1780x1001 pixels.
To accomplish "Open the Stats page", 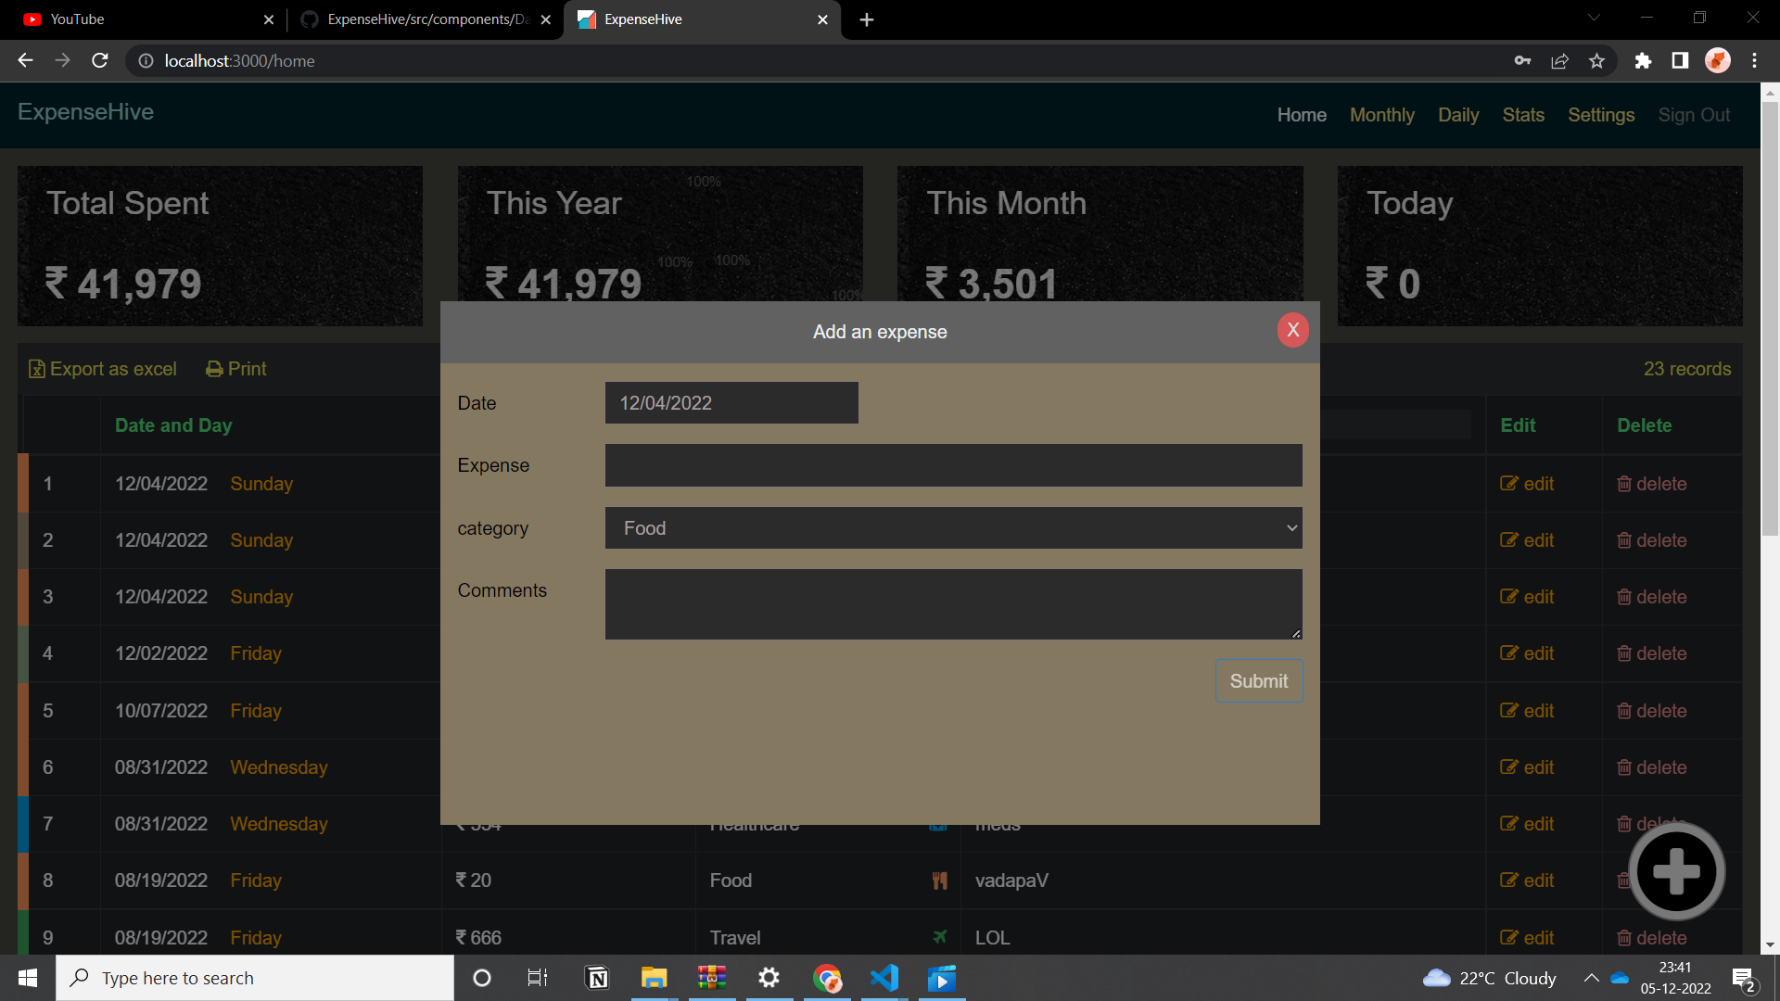I will click(1523, 114).
